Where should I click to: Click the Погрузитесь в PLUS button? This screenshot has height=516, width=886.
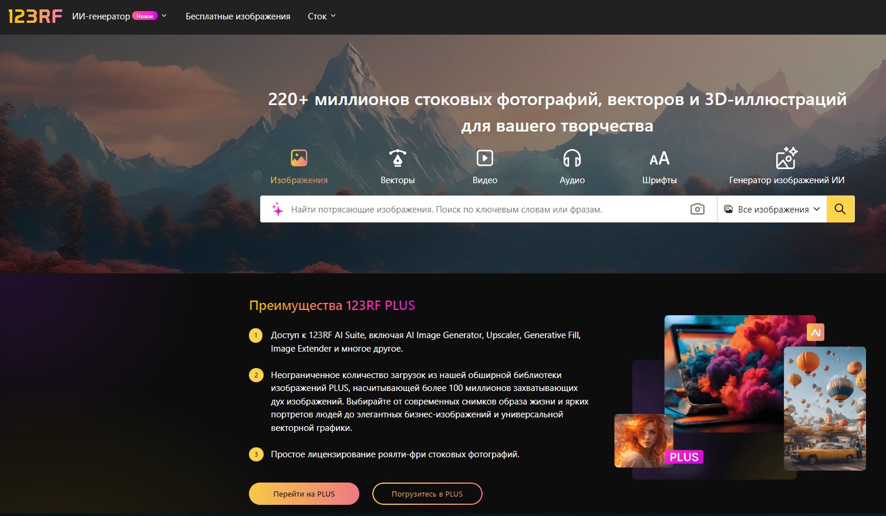[427, 494]
